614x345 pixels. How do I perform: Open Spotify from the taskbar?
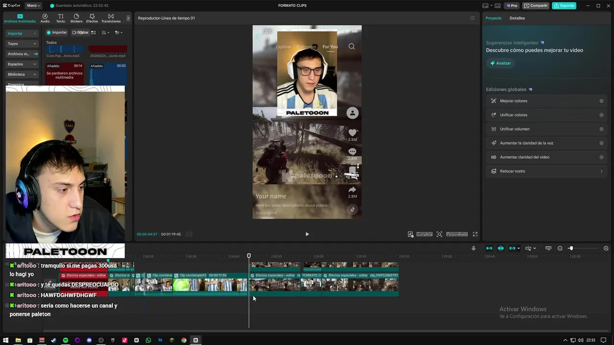click(65, 340)
